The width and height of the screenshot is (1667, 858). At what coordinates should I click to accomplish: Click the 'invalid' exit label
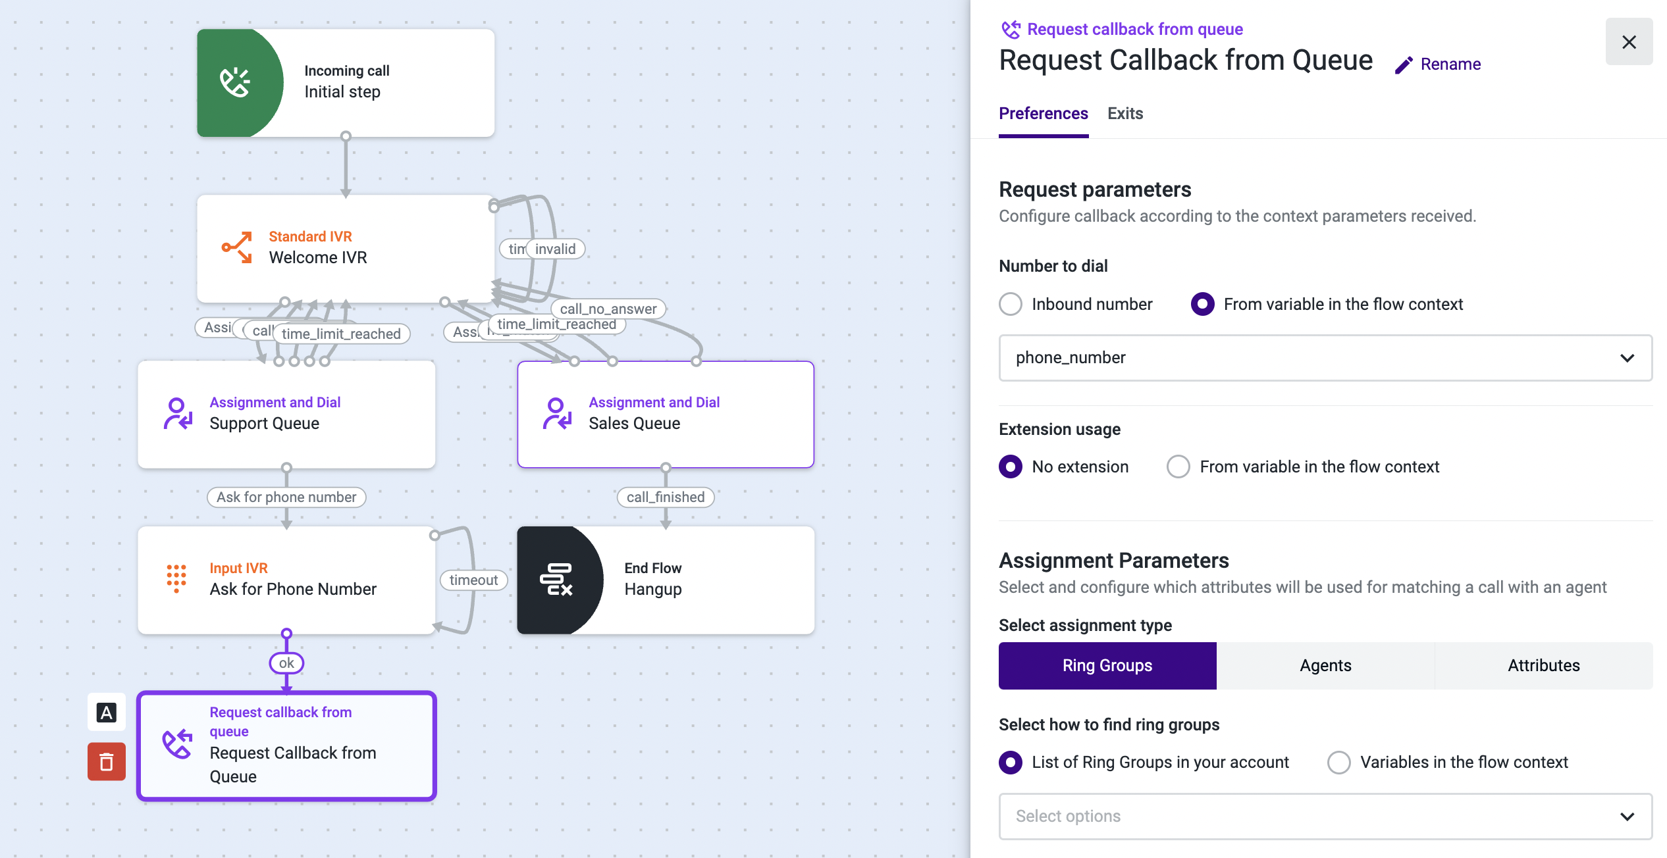coord(555,249)
